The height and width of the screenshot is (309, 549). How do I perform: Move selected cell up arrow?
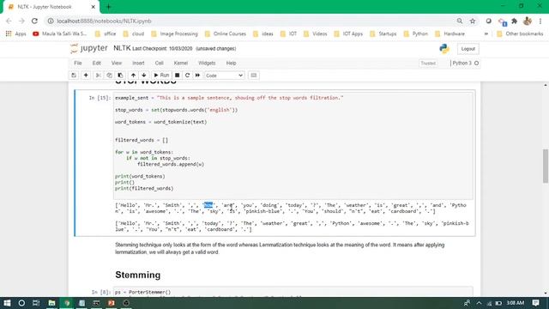click(x=133, y=76)
